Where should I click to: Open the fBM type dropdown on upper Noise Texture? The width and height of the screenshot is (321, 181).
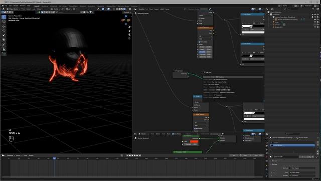[x=205, y=39]
